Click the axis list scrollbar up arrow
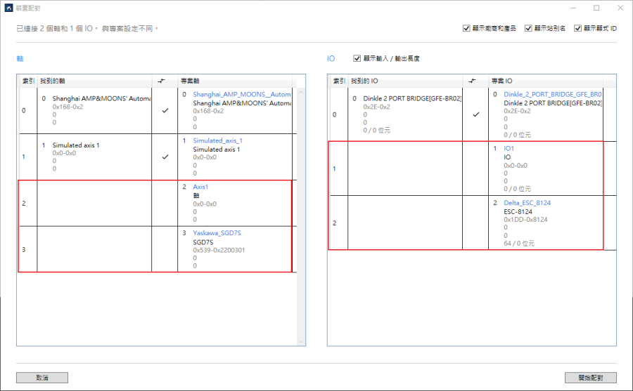This screenshot has height=391, width=633. [x=301, y=92]
